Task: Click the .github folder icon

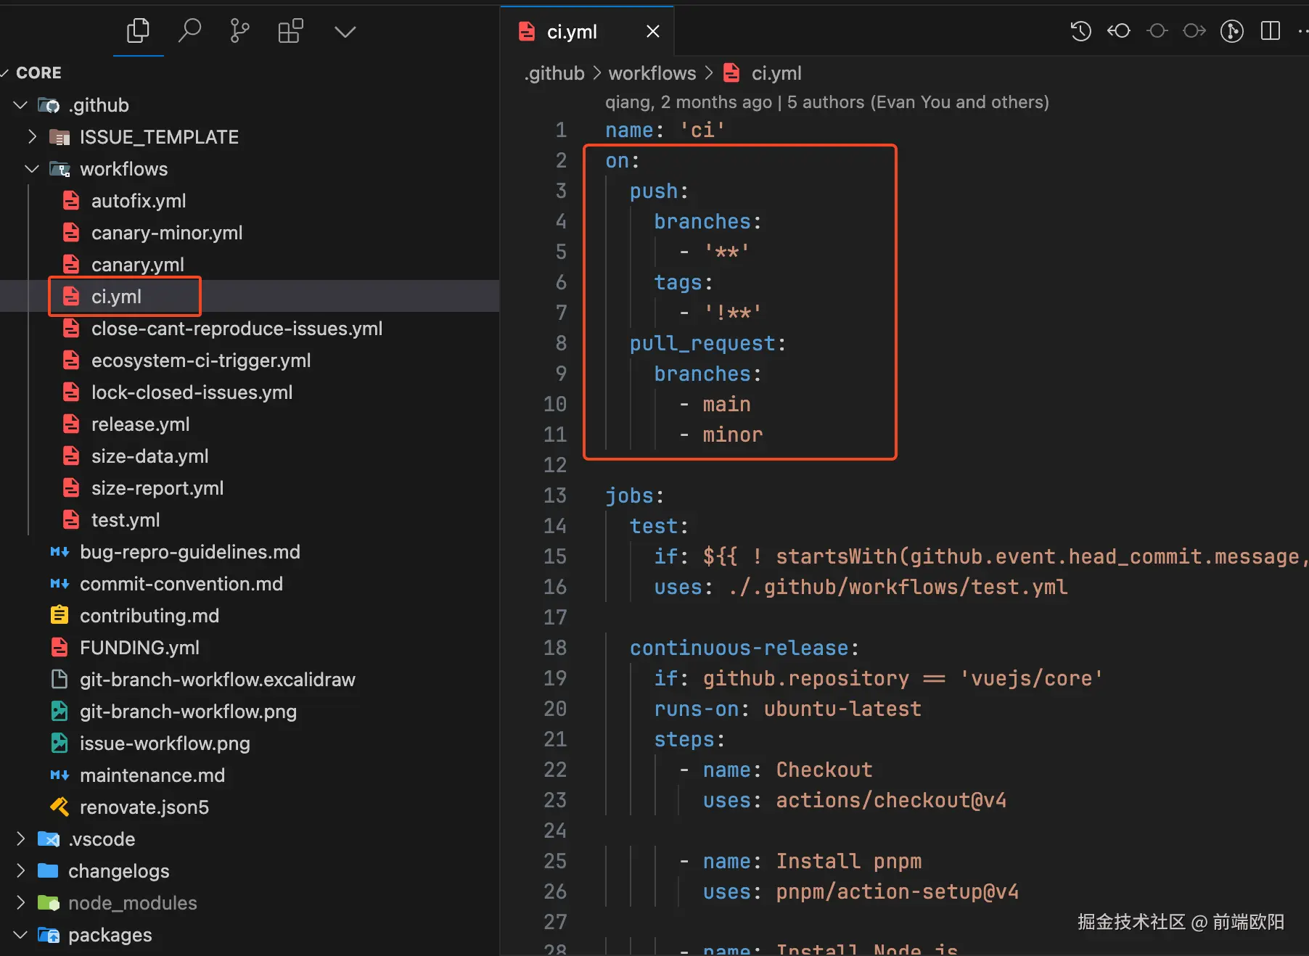Action: point(49,105)
